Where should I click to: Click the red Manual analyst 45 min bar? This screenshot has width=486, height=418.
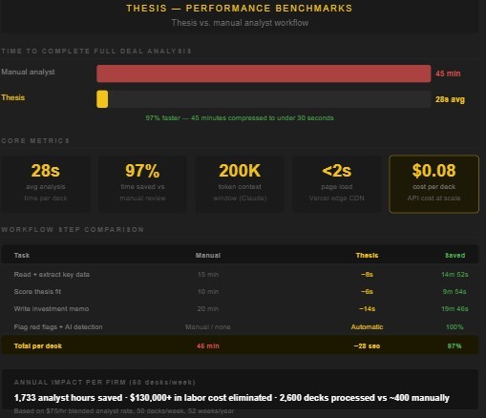tap(264, 73)
